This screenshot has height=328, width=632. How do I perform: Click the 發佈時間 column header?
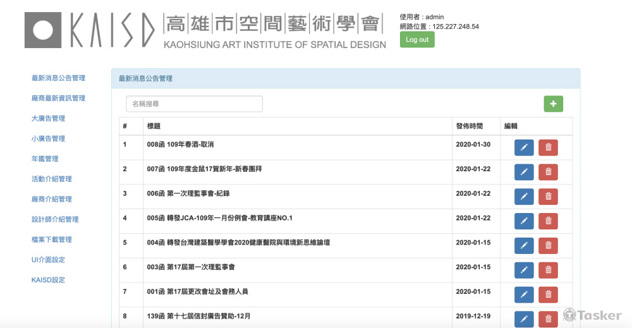469,126
